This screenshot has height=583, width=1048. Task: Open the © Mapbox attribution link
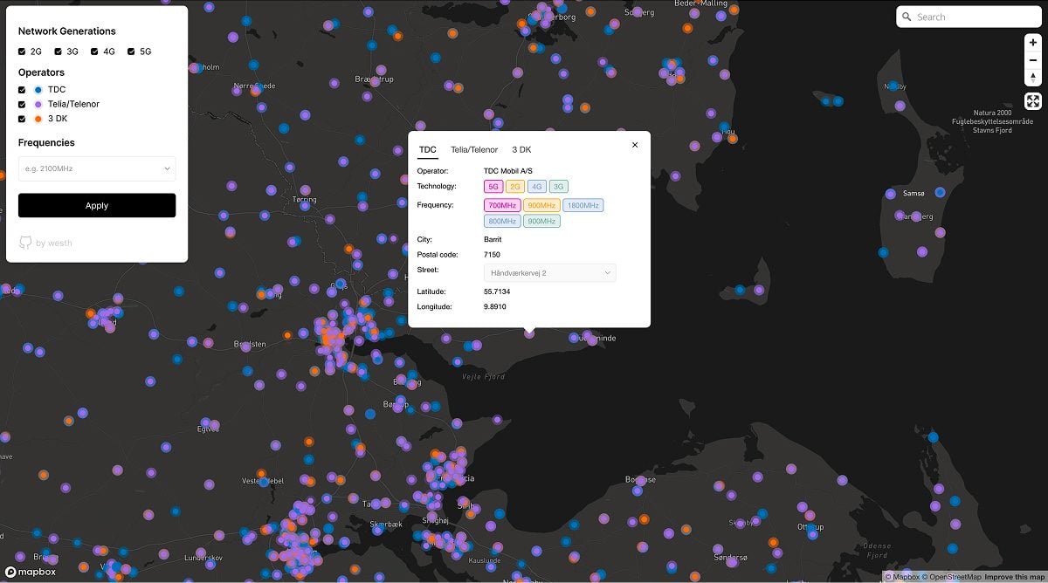(901, 577)
